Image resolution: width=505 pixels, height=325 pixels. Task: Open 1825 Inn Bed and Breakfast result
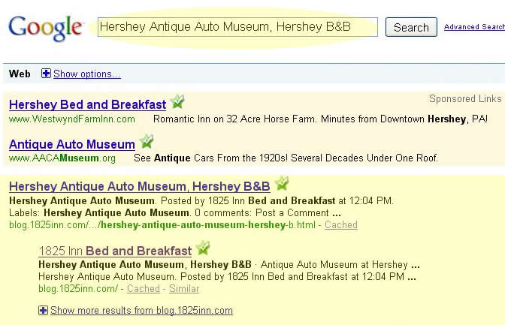pos(115,251)
